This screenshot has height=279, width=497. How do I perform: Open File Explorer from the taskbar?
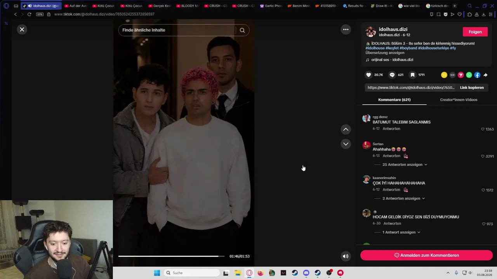[x=238, y=273]
